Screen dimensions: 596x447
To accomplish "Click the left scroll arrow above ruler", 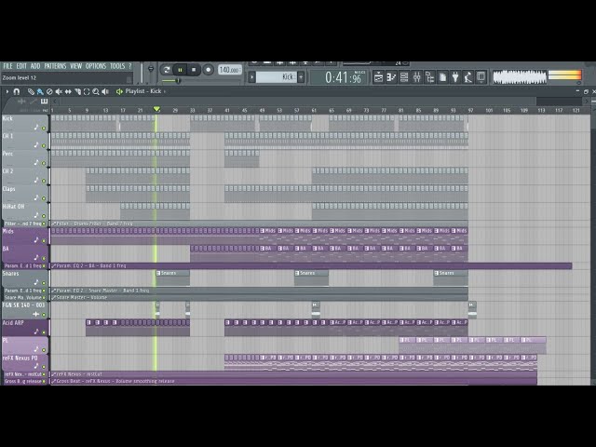I will 55,102.
